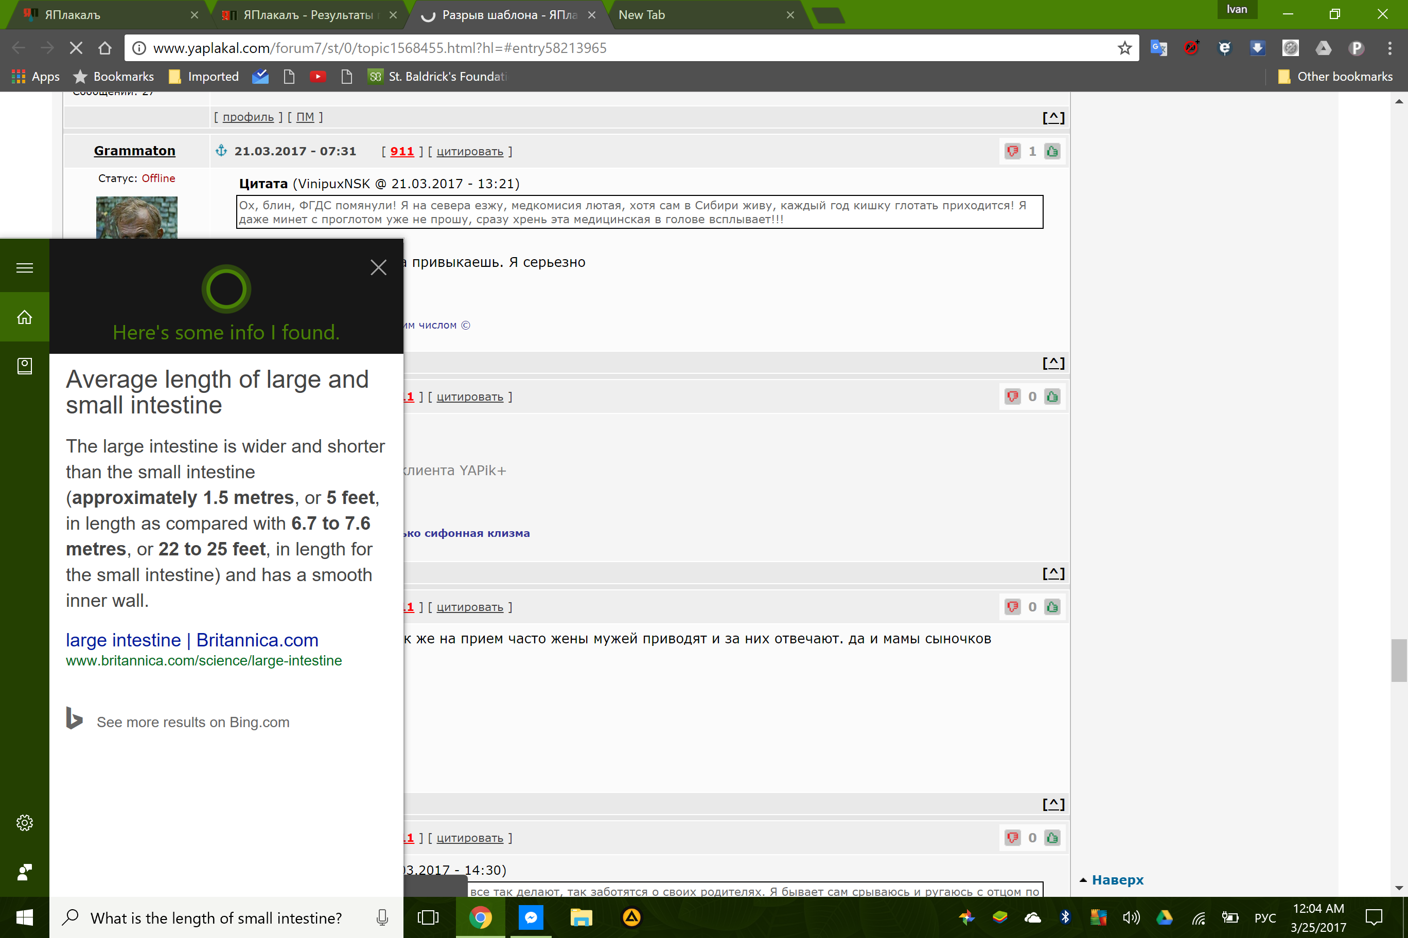Open Messenger from the taskbar
This screenshot has height=938, width=1408.
(x=531, y=917)
